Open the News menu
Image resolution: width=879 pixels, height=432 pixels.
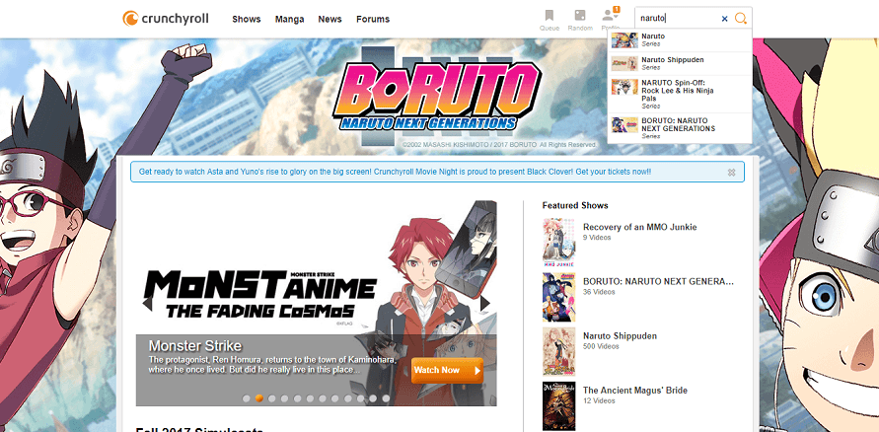point(330,19)
